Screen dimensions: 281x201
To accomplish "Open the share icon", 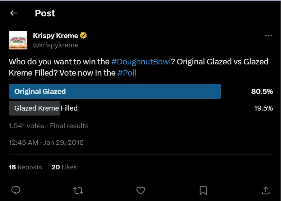I will 266,190.
